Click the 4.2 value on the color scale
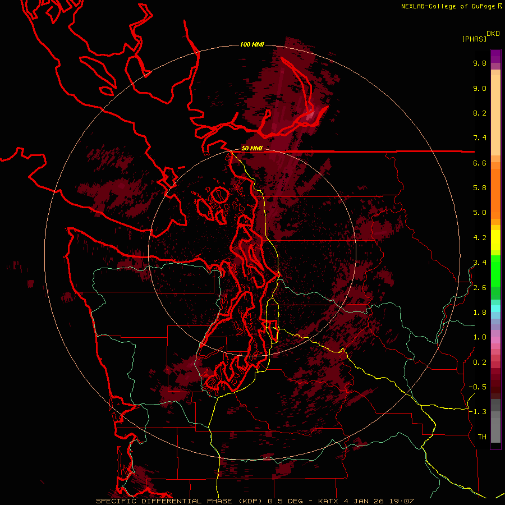This screenshot has width=505, height=505. pos(480,238)
